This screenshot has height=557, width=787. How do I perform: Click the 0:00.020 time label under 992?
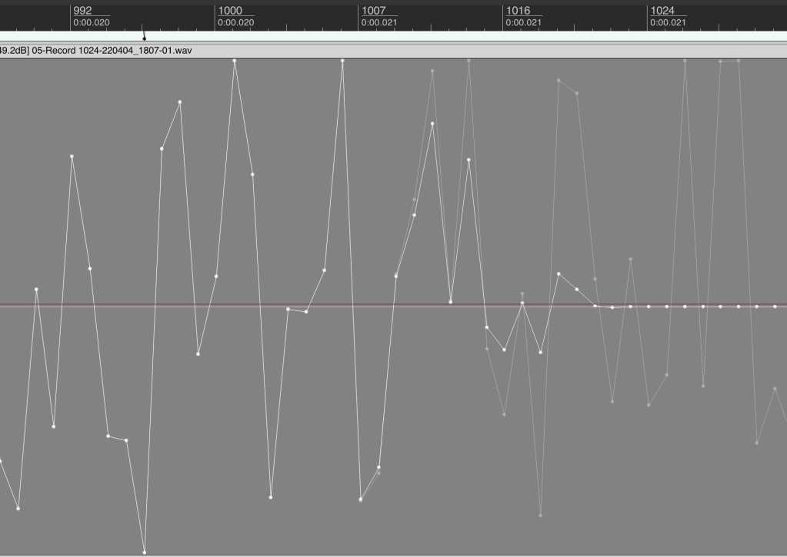click(x=91, y=23)
